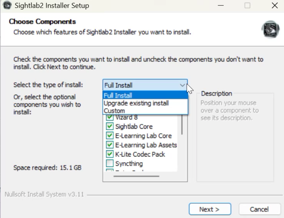The width and height of the screenshot is (284, 218).
Task: Close the Sightlab2 Installer Setup window
Action: 275,6
